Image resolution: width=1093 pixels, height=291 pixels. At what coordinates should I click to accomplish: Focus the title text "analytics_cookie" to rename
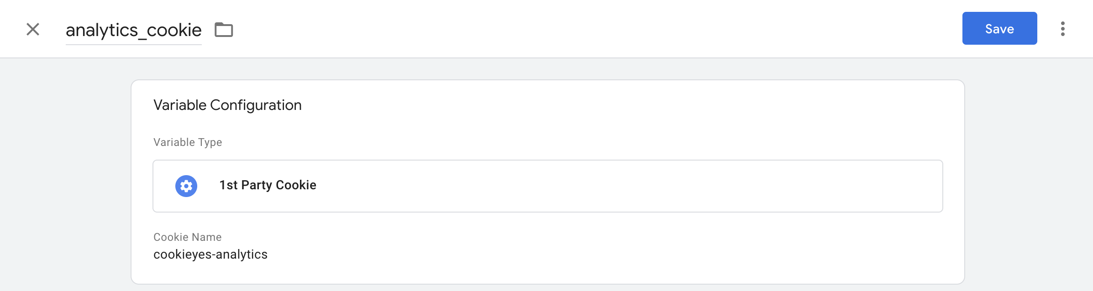click(134, 30)
